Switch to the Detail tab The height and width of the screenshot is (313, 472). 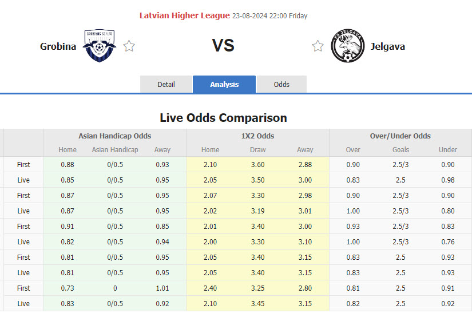pos(166,84)
